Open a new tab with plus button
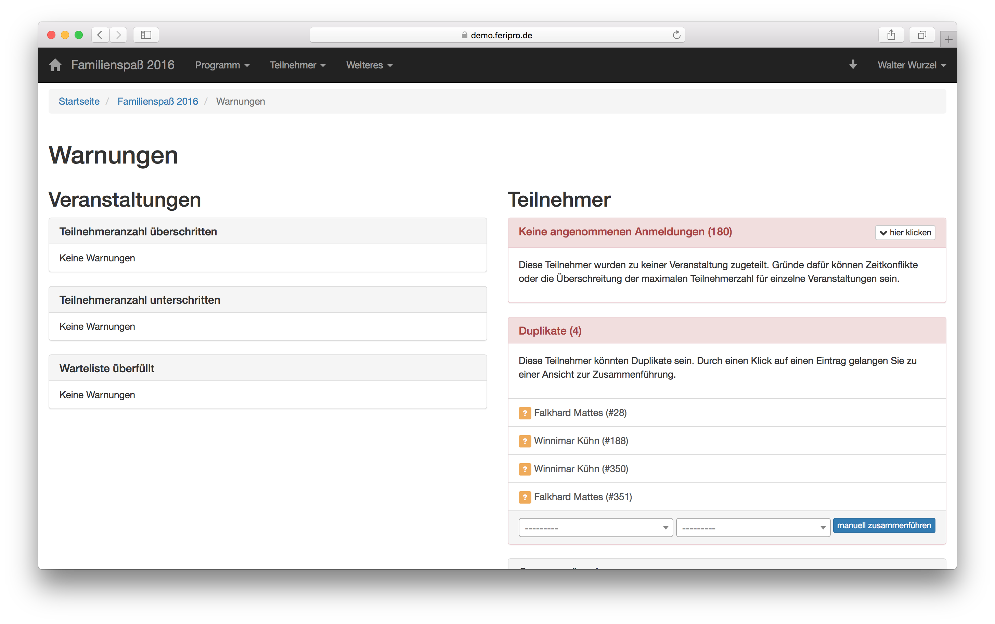The width and height of the screenshot is (995, 624). (x=948, y=40)
